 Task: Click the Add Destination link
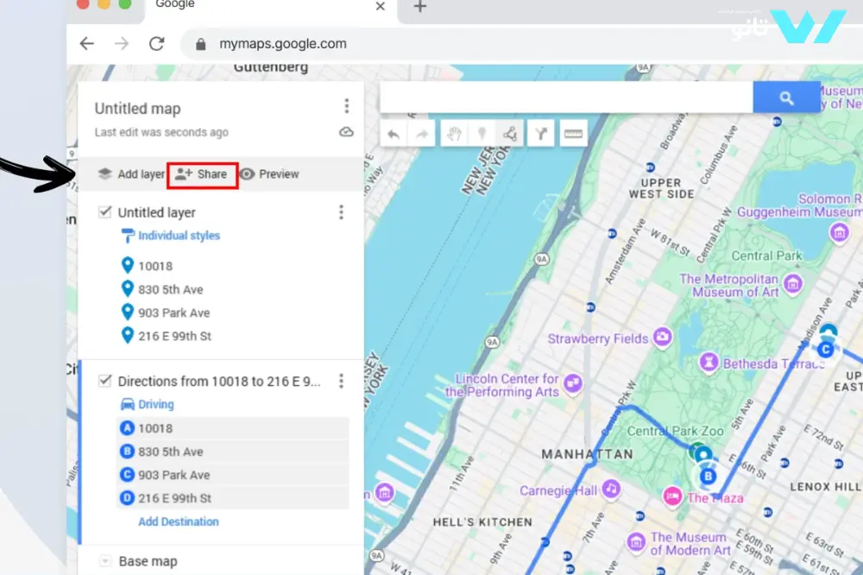[179, 521]
